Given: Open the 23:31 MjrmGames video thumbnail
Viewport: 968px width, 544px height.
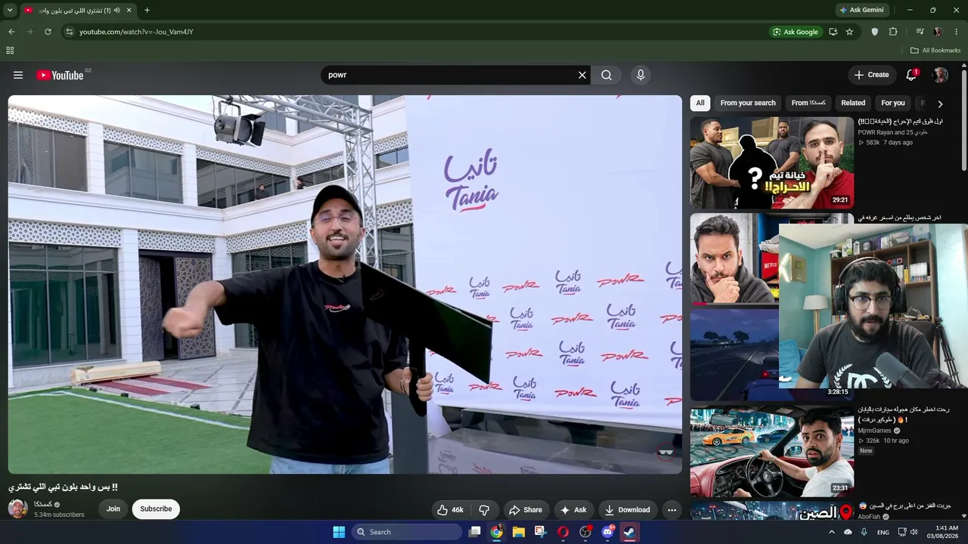Looking at the screenshot, I should 772,451.
